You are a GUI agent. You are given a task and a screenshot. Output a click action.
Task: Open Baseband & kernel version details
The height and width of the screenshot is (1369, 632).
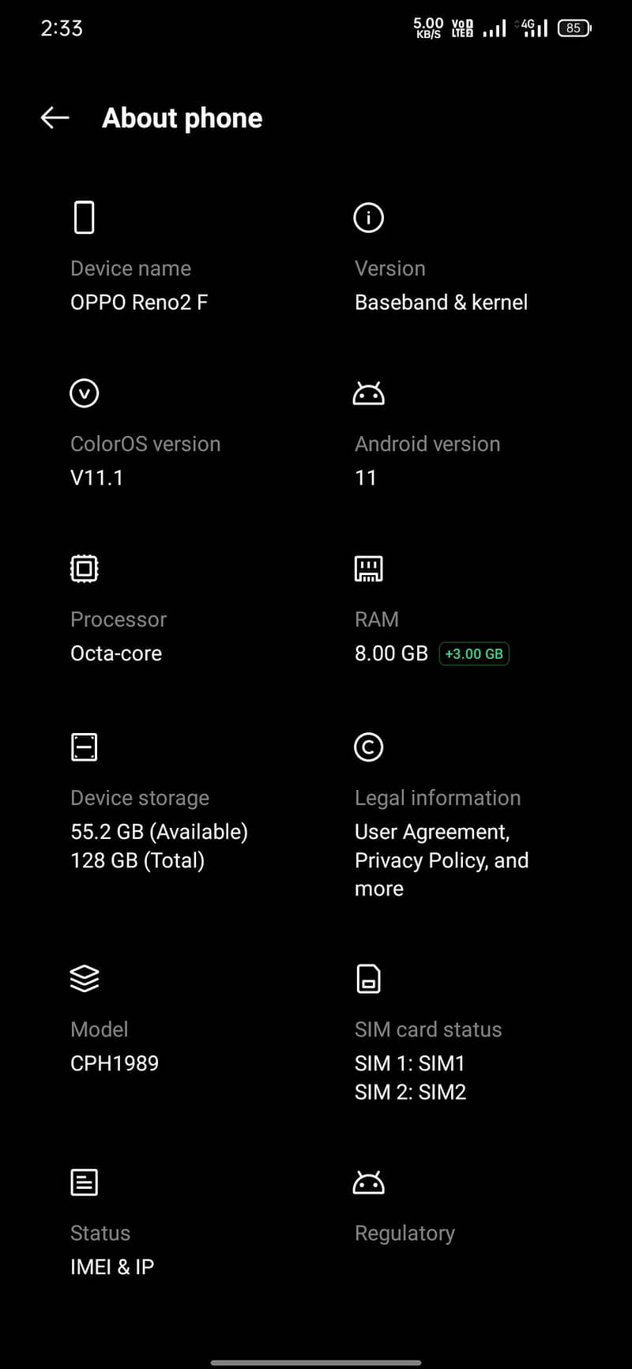pyautogui.click(x=441, y=303)
